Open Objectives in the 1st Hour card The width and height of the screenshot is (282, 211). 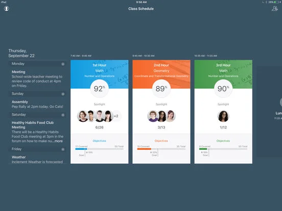[x=99, y=141]
